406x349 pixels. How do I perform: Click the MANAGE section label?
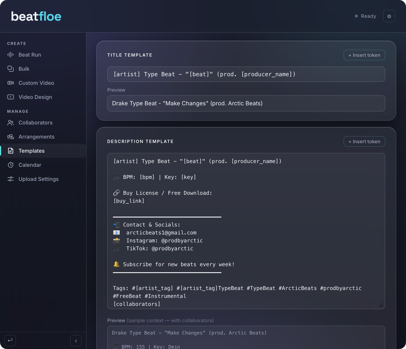pos(18,112)
